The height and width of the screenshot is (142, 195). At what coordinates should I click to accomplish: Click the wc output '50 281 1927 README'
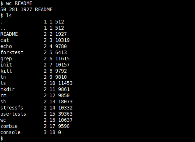(26, 9)
